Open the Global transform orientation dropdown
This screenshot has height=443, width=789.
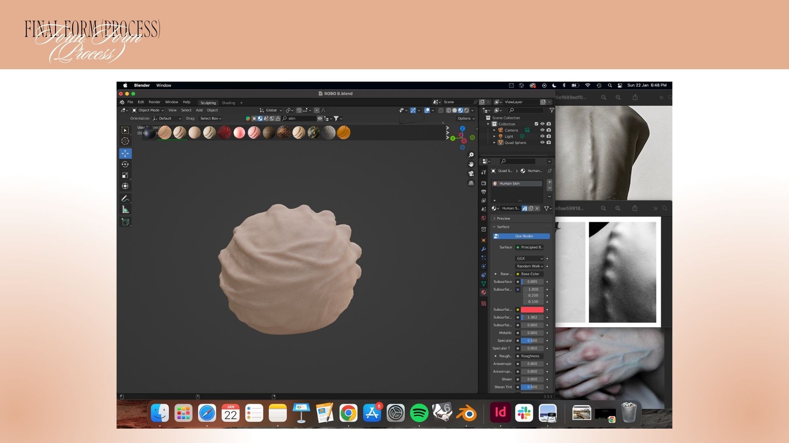[x=271, y=110]
